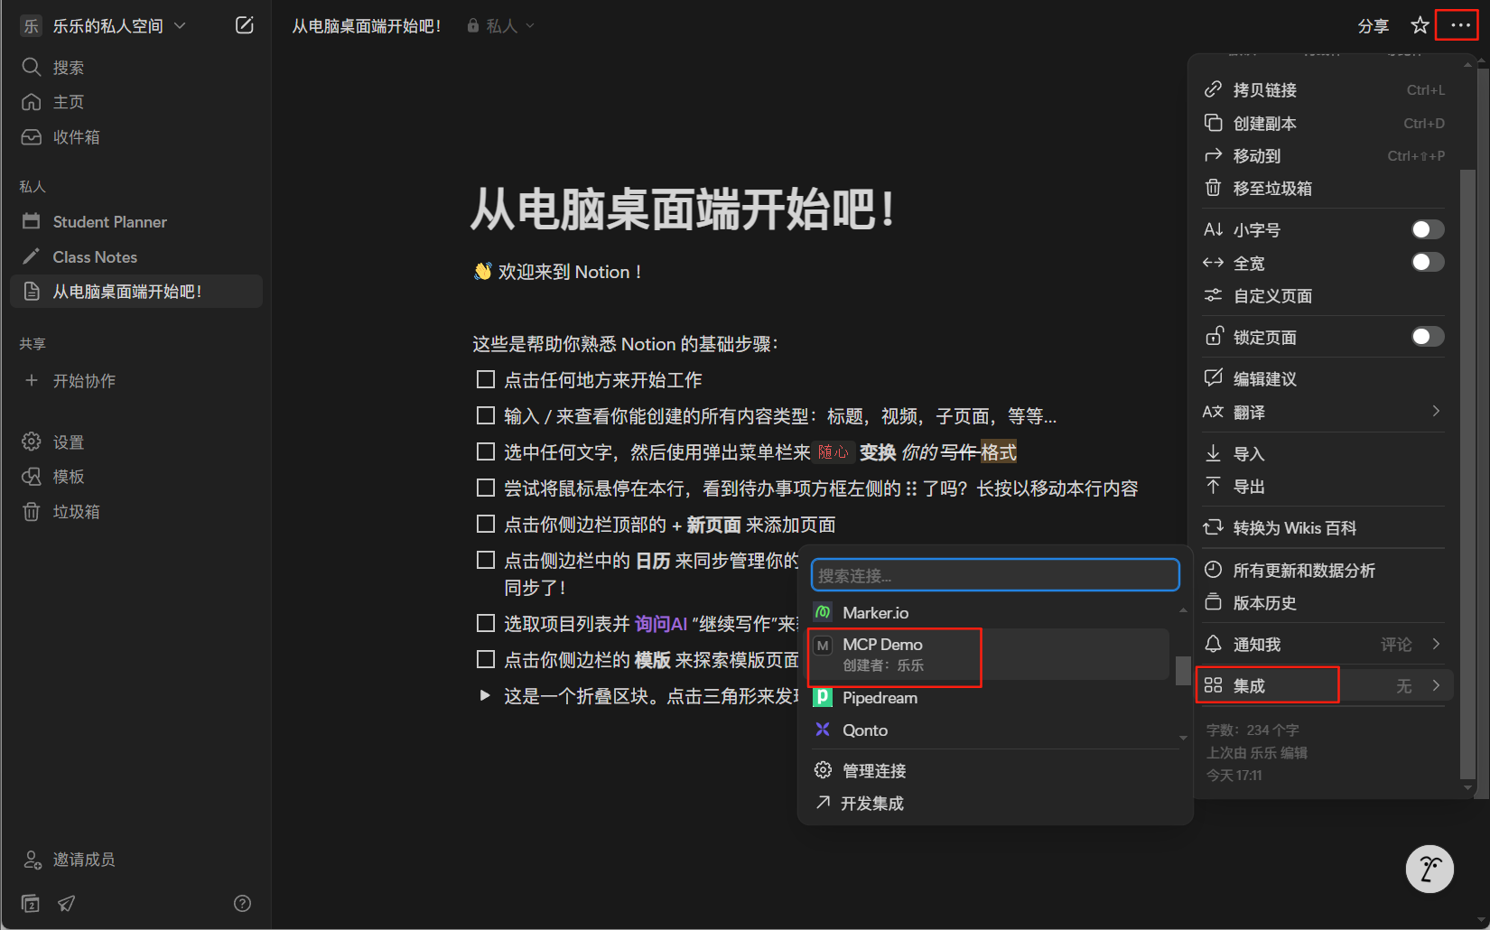Toggle the 小字号 small text switch
The height and width of the screenshot is (930, 1490).
click(1428, 229)
